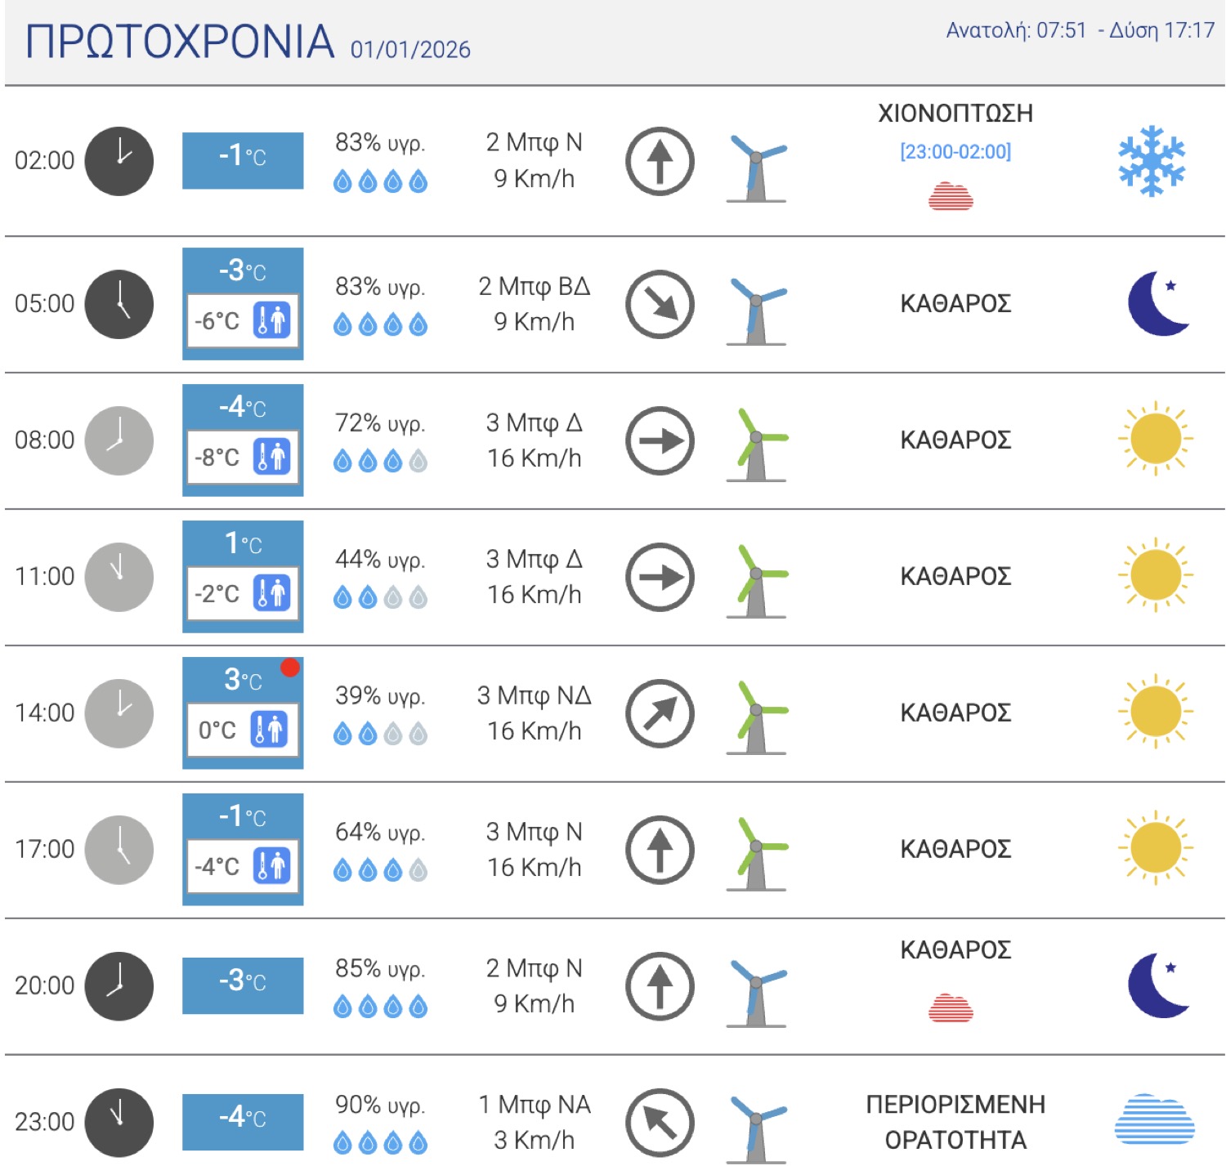This screenshot has width=1226, height=1166.
Task: Click the ΧΙΟΝΟΠΤΩΣΗ snowfall label
Action: click(955, 113)
